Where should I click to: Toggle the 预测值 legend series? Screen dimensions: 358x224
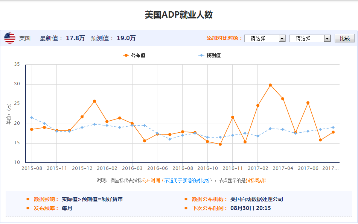coord(210,55)
